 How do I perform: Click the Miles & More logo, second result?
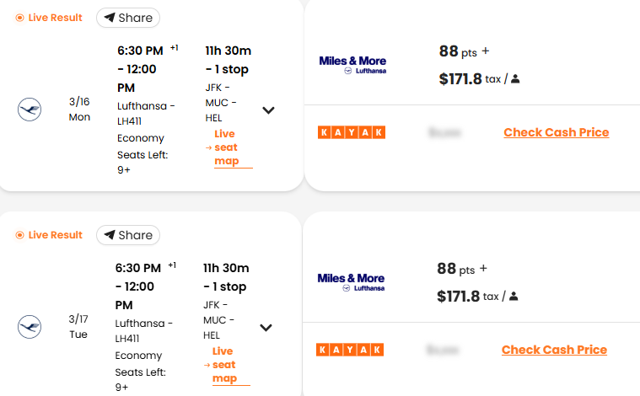pyautogui.click(x=351, y=282)
